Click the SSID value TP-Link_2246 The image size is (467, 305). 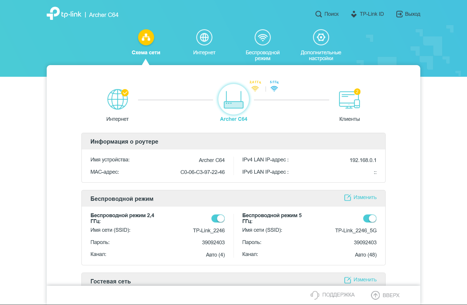click(x=209, y=231)
